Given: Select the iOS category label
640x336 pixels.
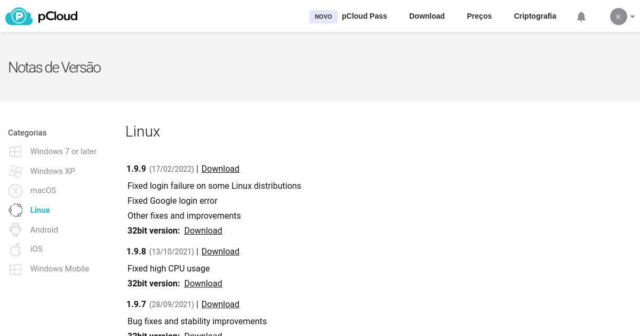Looking at the screenshot, I should coord(36,249).
